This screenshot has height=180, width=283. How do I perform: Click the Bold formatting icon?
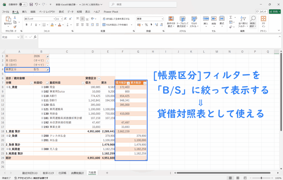27,25
